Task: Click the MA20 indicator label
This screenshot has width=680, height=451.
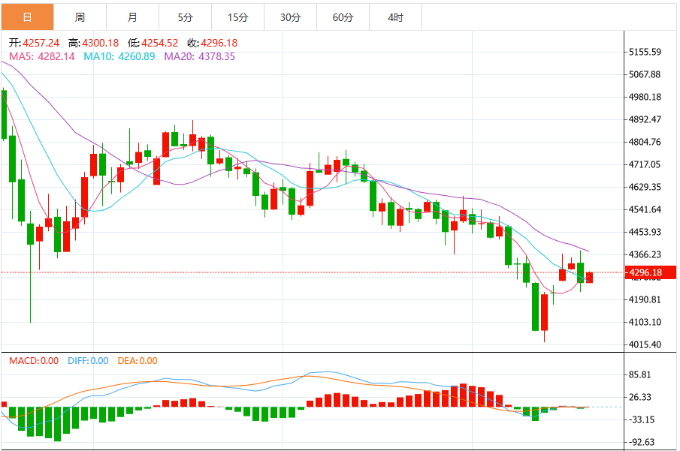Action: pyautogui.click(x=199, y=56)
